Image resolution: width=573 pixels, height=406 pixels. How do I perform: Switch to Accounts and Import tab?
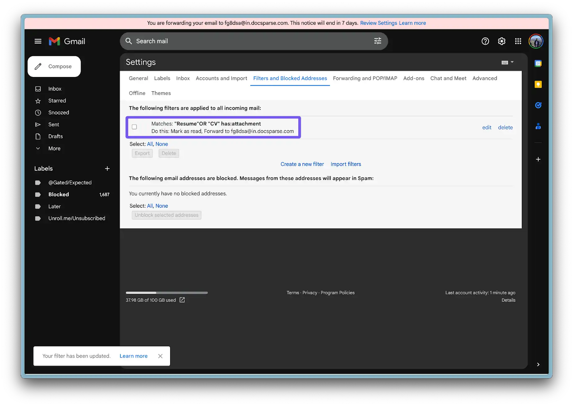coord(221,78)
